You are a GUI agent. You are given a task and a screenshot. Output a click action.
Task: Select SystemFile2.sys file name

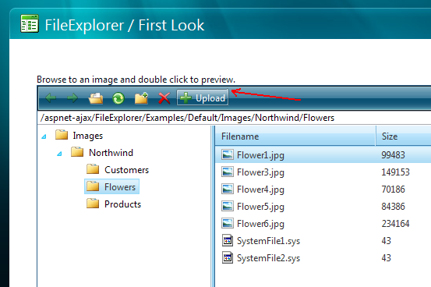coord(268,258)
